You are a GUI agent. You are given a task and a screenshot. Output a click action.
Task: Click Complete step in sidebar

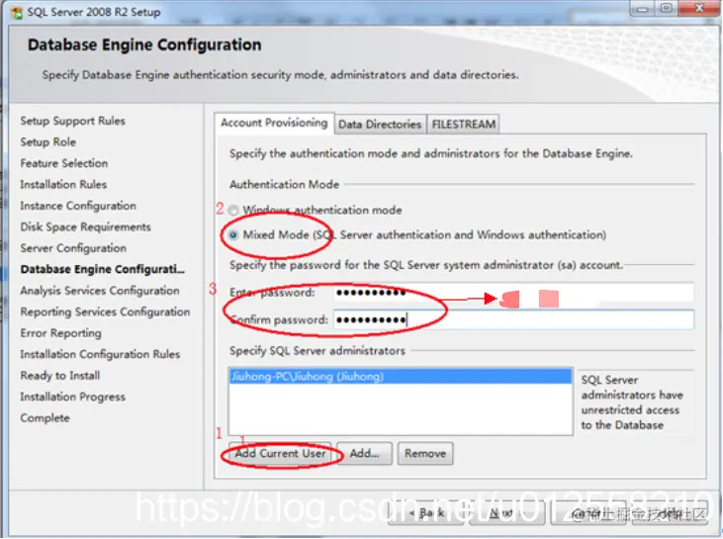[45, 417]
